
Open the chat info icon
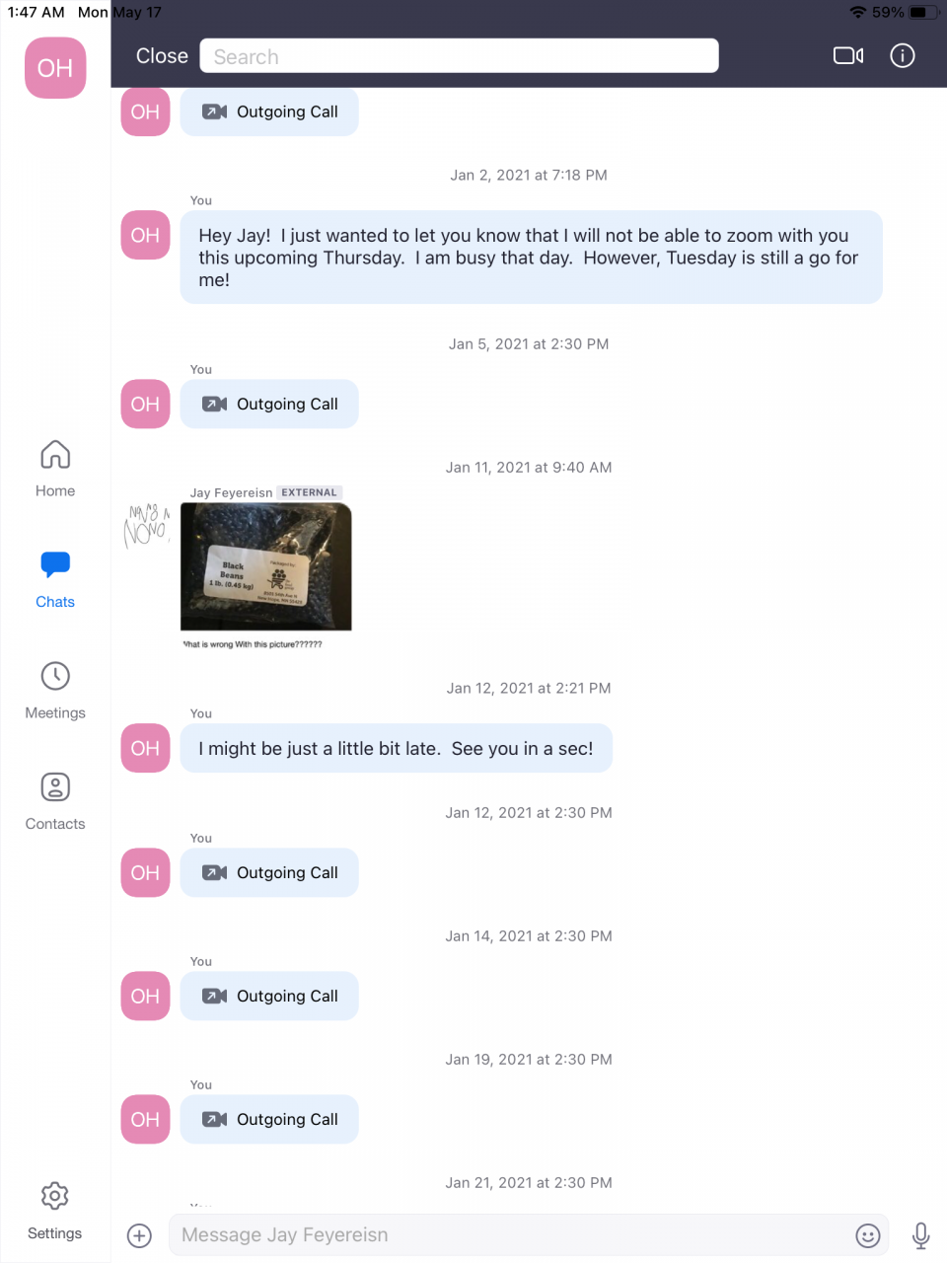point(902,56)
